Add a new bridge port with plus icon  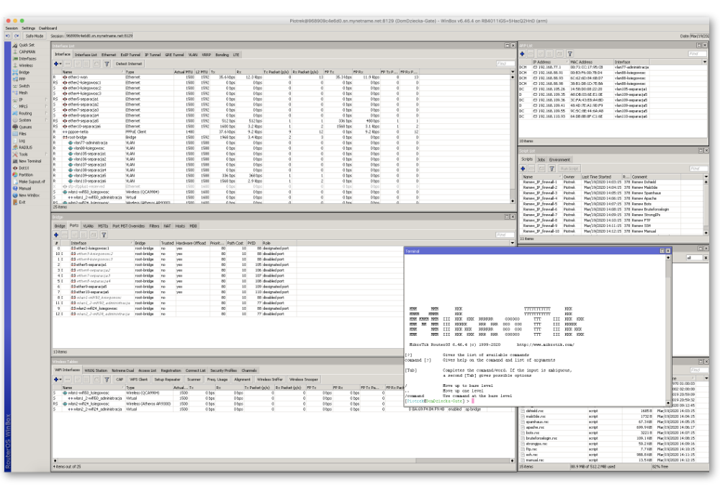point(56,234)
